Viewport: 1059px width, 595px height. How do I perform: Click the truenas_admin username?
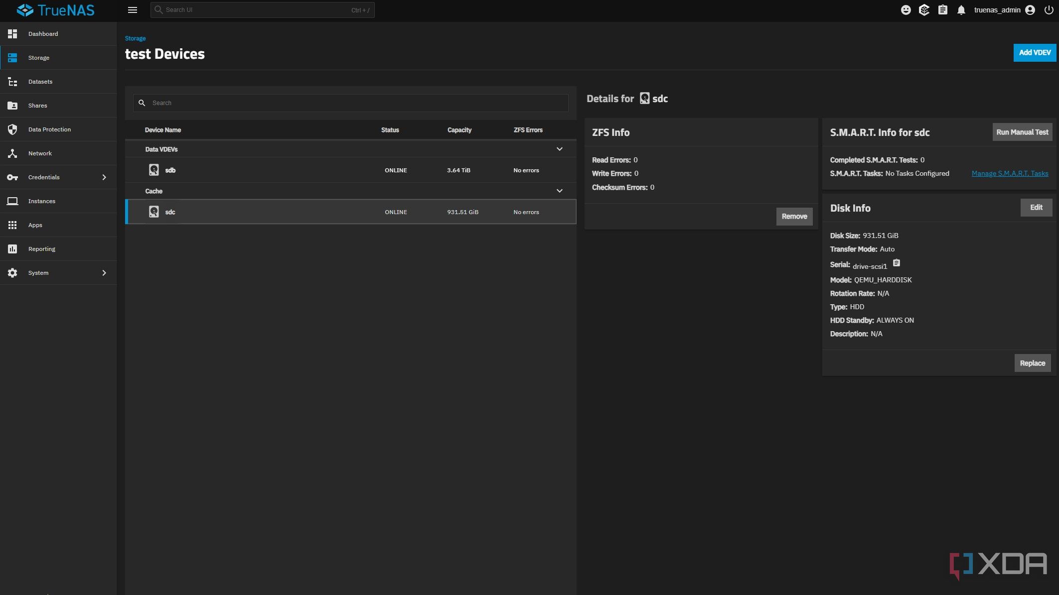tap(997, 10)
